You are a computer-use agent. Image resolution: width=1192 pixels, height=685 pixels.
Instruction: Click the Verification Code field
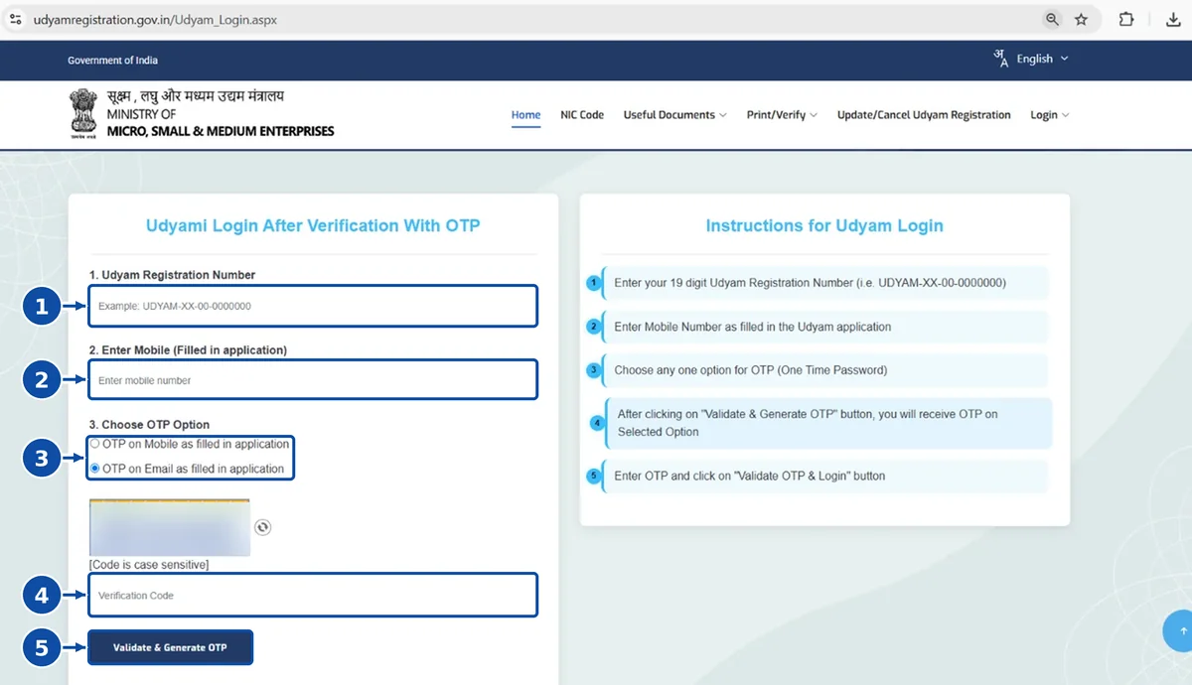tap(313, 595)
